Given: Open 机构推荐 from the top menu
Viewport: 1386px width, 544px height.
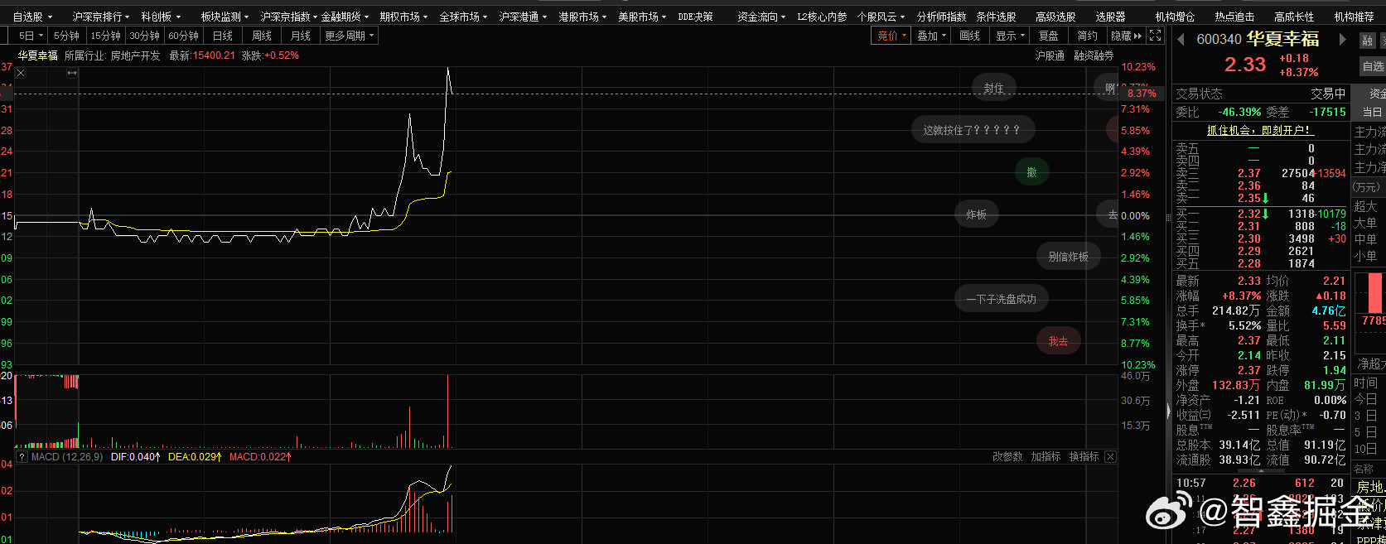Looking at the screenshot, I should [1354, 17].
